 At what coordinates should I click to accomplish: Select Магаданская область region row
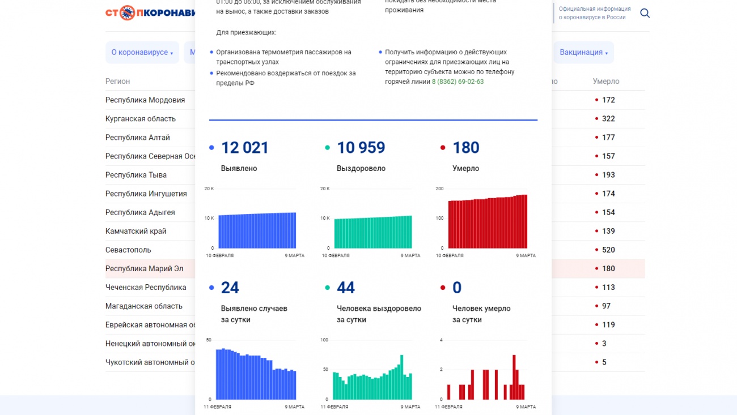click(144, 306)
